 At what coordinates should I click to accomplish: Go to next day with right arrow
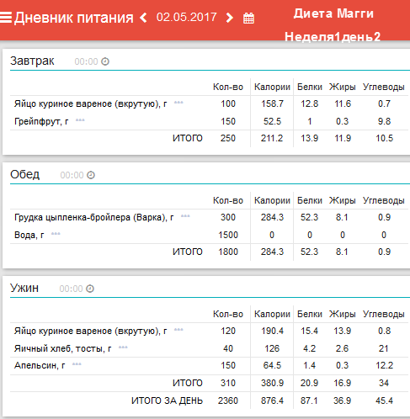pos(230,18)
